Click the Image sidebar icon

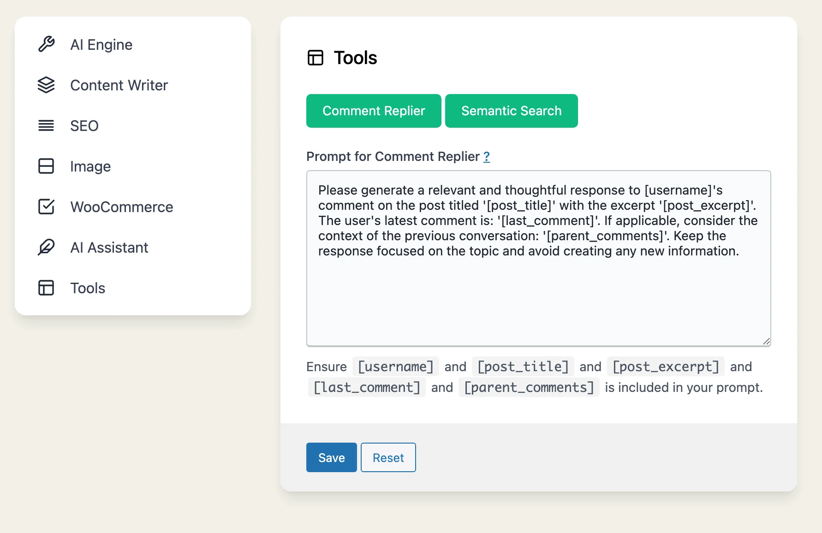(46, 166)
